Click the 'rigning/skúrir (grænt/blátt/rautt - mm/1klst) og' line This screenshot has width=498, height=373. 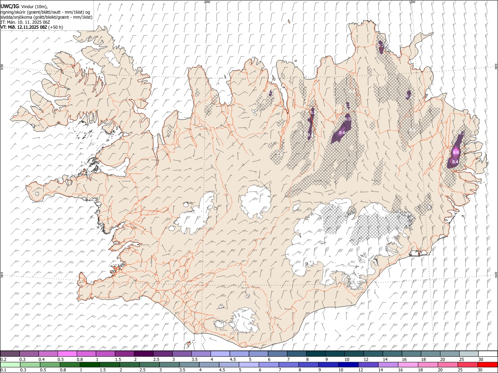click(x=45, y=12)
